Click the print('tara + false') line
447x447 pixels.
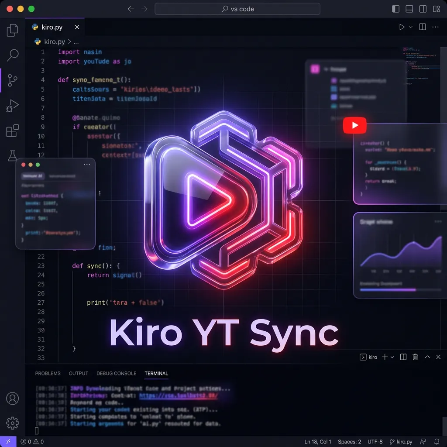pyautogui.click(x=125, y=303)
